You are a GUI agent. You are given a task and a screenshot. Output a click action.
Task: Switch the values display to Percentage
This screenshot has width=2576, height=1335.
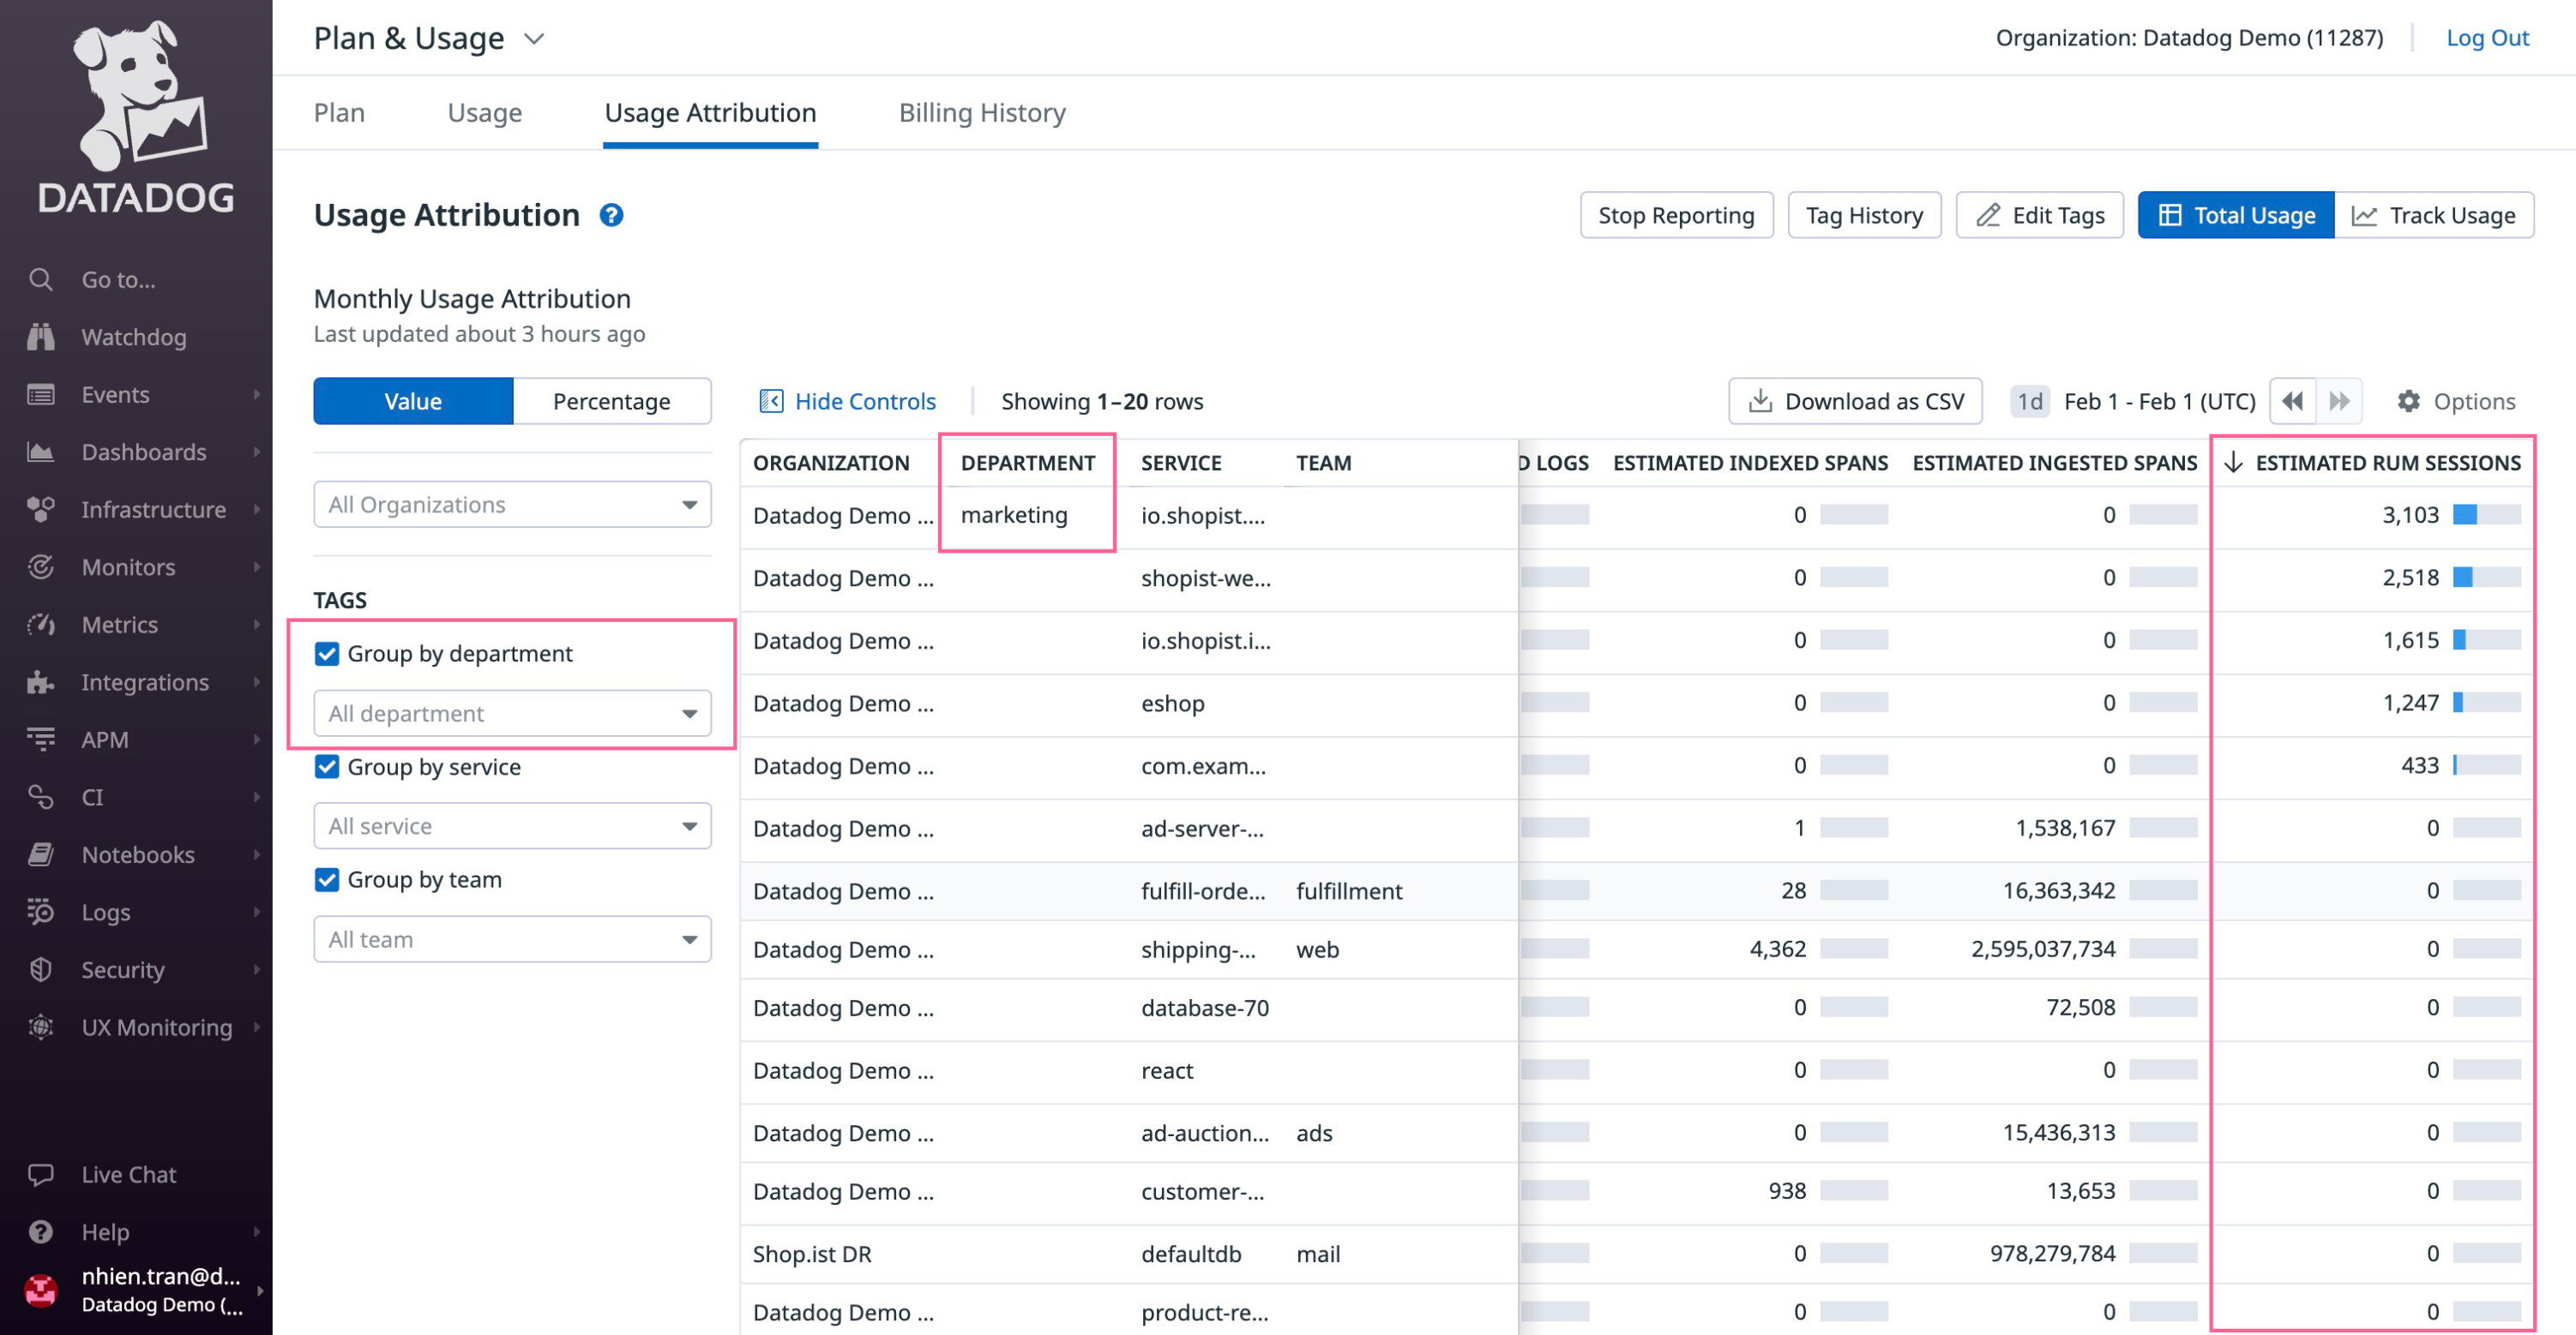pyautogui.click(x=611, y=401)
